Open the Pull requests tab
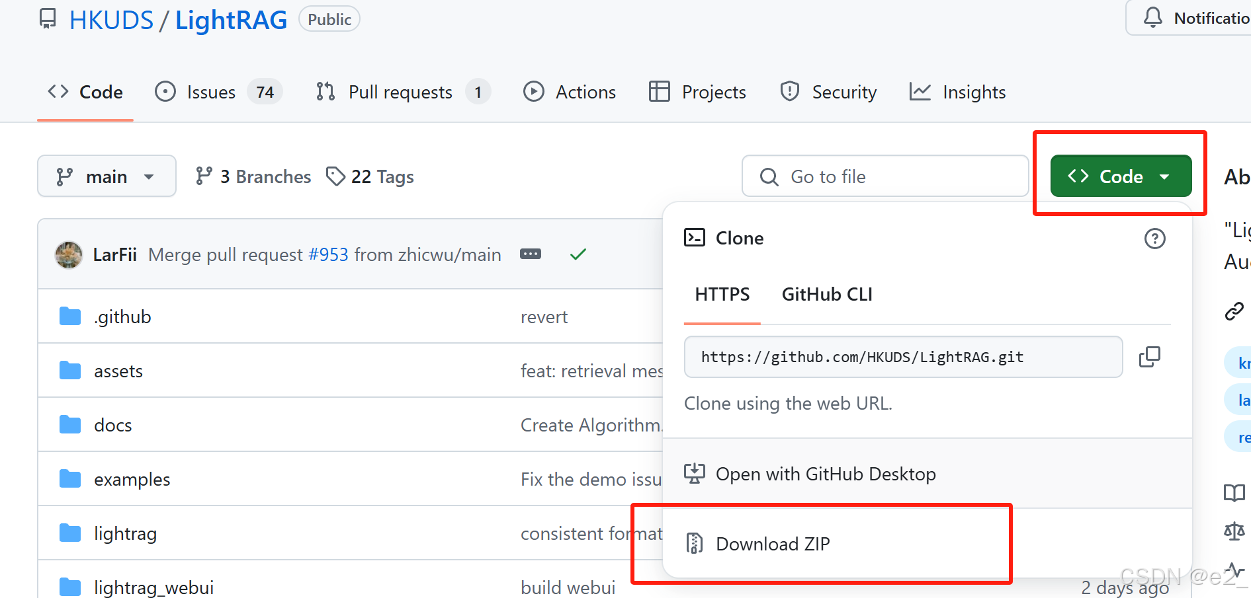This screenshot has height=598, width=1251. tap(404, 92)
